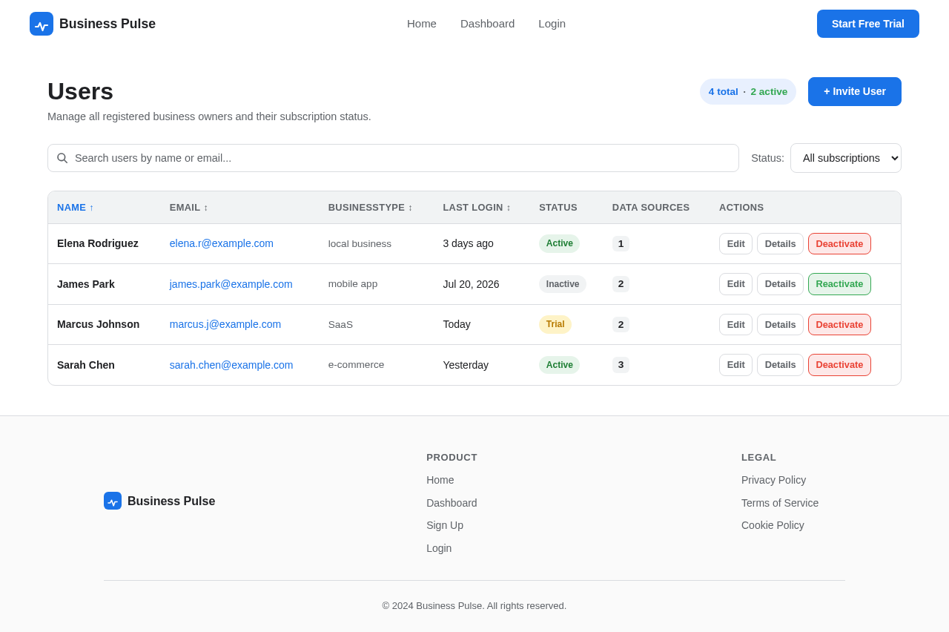The width and height of the screenshot is (949, 632).
Task: Open the Status subscriptions dropdown
Action: [846, 158]
